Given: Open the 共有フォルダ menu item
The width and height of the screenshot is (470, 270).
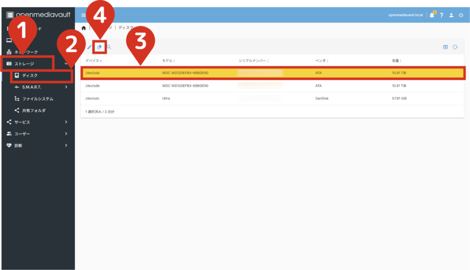Looking at the screenshot, I should click(34, 110).
